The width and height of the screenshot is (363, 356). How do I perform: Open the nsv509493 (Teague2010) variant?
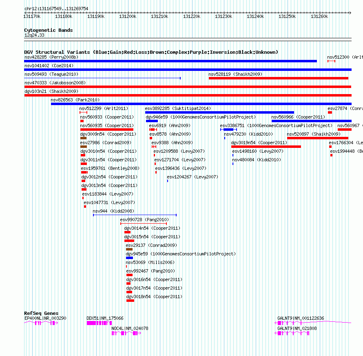tap(51, 74)
